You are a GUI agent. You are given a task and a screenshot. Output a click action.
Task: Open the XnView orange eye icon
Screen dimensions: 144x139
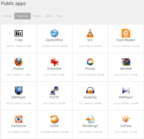click(x=126, y=119)
